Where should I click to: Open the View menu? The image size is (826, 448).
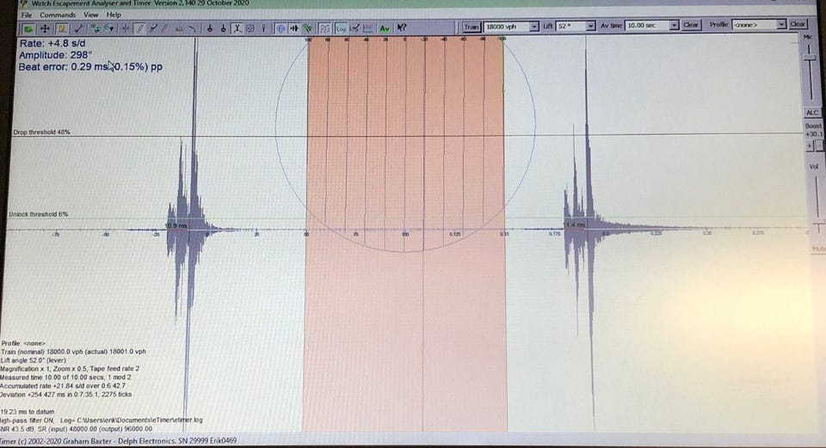pyautogui.click(x=91, y=15)
